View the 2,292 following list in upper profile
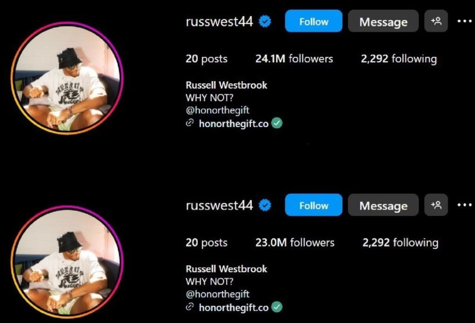The width and height of the screenshot is (475, 323). 399,59
